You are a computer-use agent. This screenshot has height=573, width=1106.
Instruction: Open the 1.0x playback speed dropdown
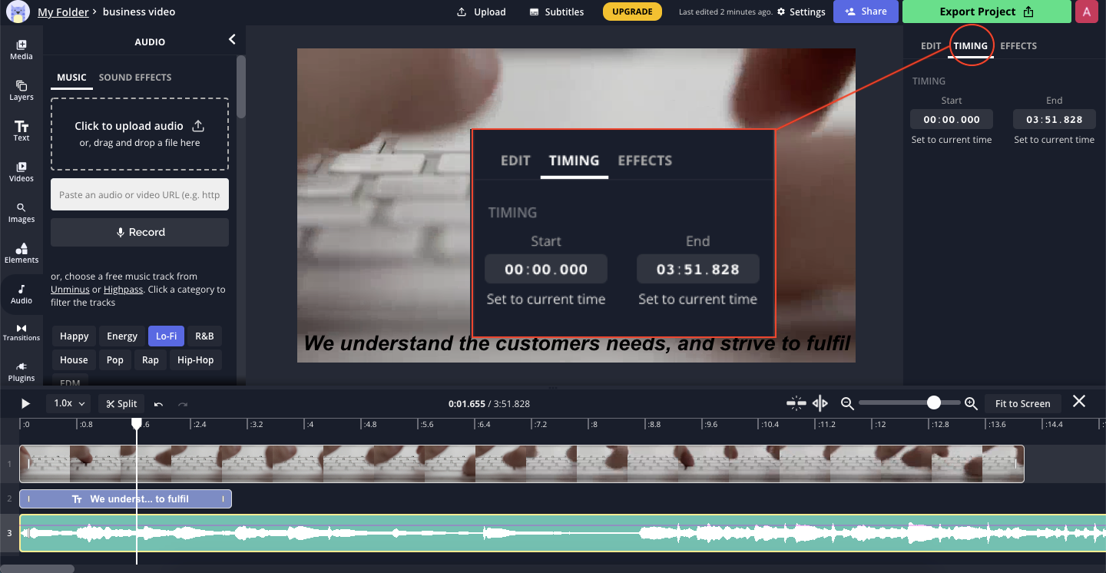click(x=68, y=403)
